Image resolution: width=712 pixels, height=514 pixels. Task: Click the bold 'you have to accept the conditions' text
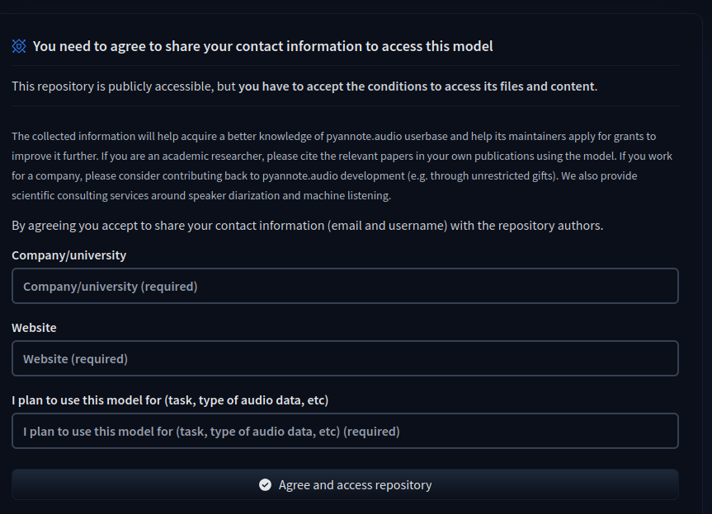point(416,86)
